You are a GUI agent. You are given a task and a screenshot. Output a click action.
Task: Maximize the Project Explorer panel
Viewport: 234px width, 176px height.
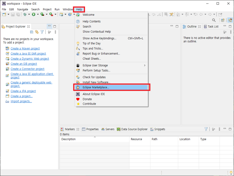[54, 26]
